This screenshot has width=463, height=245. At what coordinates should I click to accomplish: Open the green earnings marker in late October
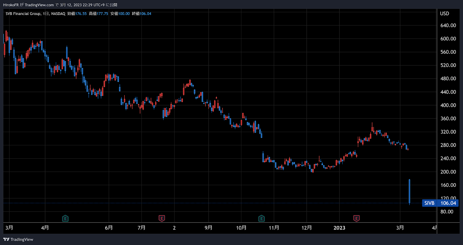tap(262, 218)
